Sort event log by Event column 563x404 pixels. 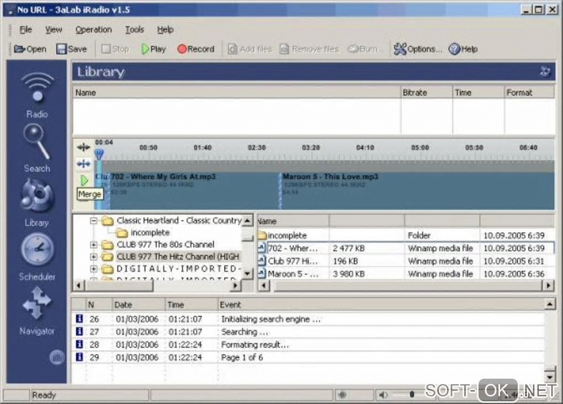coord(381,305)
